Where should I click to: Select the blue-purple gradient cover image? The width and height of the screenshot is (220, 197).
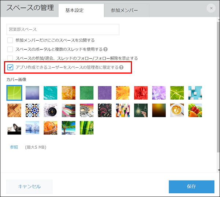pyautogui.click(x=32, y=93)
